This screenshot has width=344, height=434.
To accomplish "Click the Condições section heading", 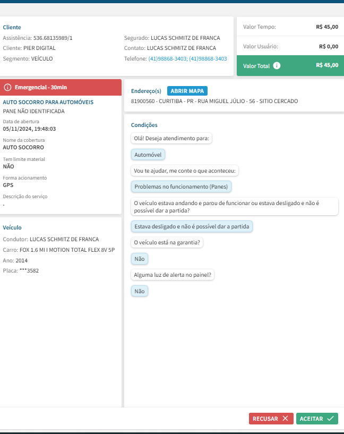I will pos(144,125).
